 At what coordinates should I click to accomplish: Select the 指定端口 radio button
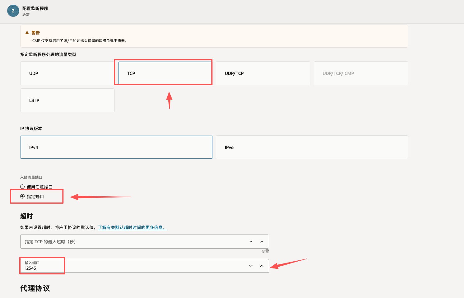click(22, 196)
